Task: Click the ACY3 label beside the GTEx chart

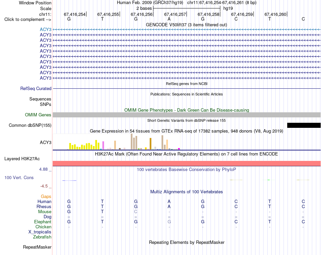Action: (x=46, y=142)
